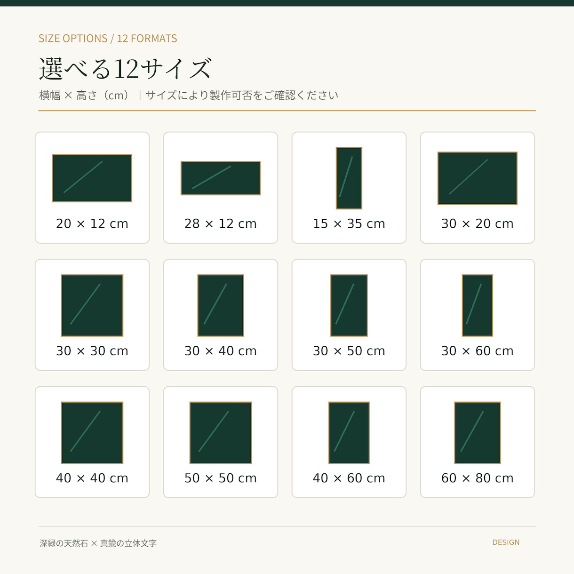Click the '40 × 60 cm' label text
This screenshot has width=574, height=574.
349,478
